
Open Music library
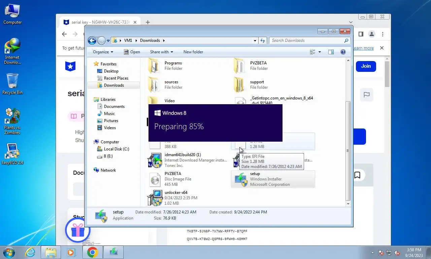click(x=106, y=114)
